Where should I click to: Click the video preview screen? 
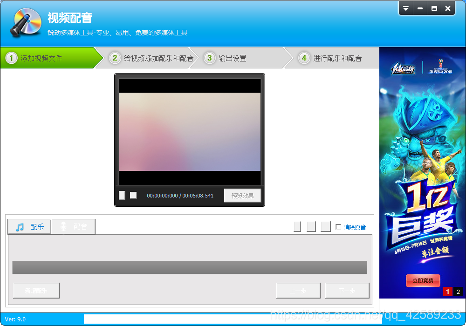[x=190, y=131]
